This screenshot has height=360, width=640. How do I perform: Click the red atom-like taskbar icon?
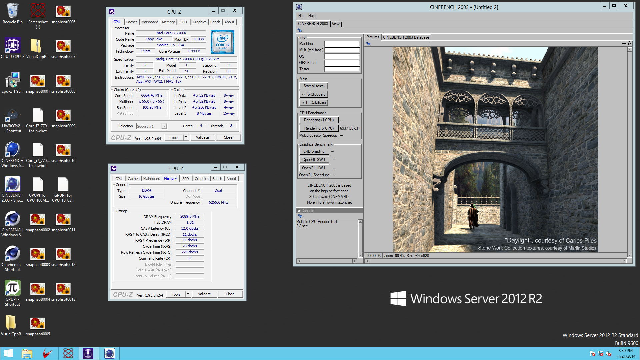(x=68, y=353)
